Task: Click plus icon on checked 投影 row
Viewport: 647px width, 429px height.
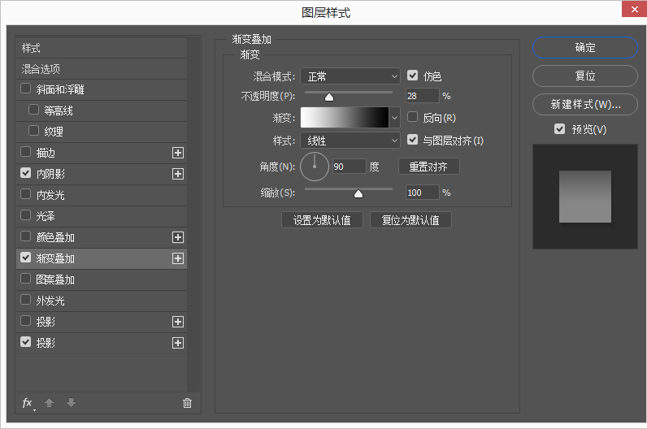Action: coord(178,343)
